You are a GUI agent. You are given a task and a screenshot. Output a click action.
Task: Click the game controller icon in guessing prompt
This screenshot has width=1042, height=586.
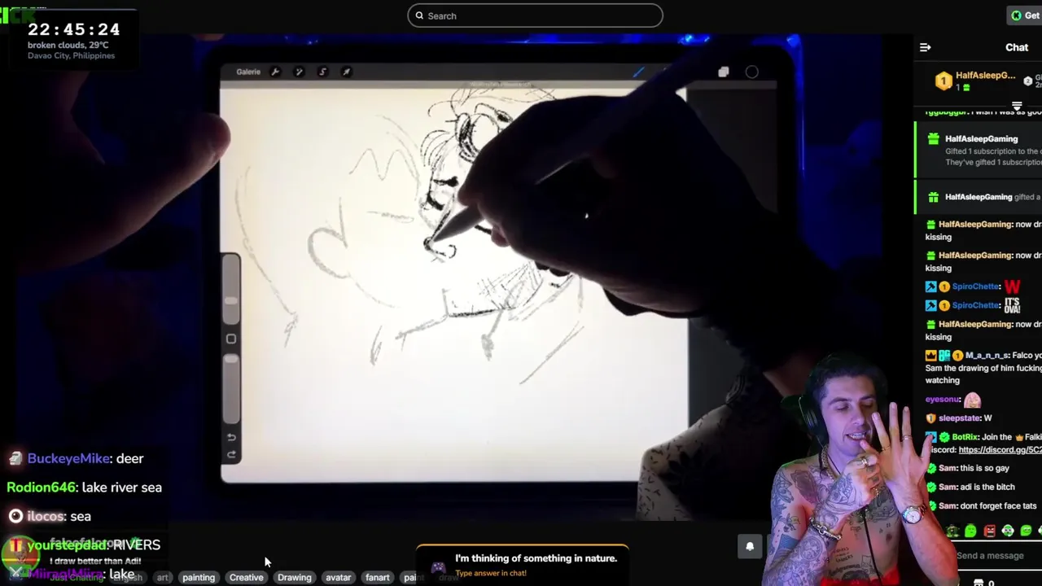click(x=438, y=566)
